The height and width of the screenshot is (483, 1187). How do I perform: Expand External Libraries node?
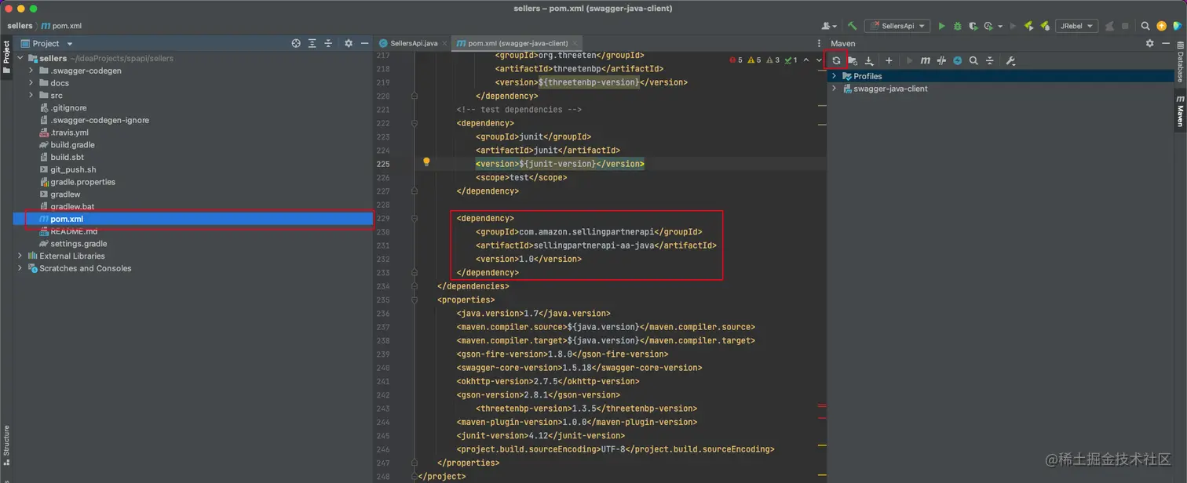(x=20, y=256)
